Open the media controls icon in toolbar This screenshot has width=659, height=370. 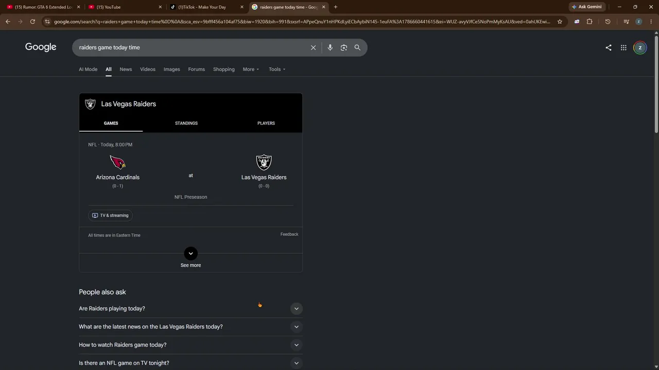tap(626, 22)
